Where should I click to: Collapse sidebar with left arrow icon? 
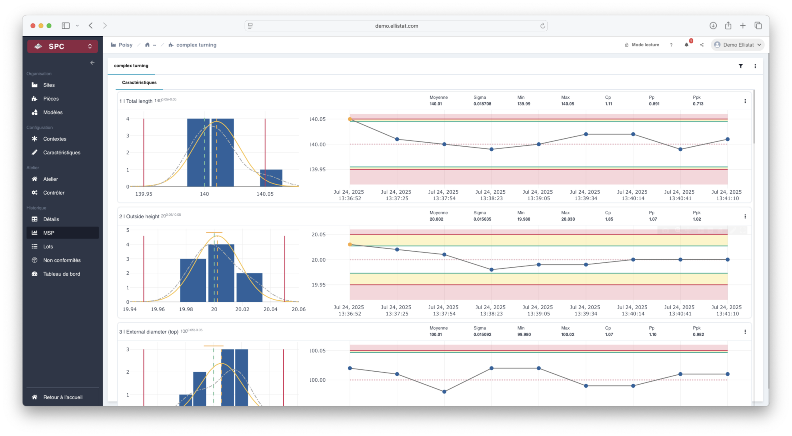(92, 63)
